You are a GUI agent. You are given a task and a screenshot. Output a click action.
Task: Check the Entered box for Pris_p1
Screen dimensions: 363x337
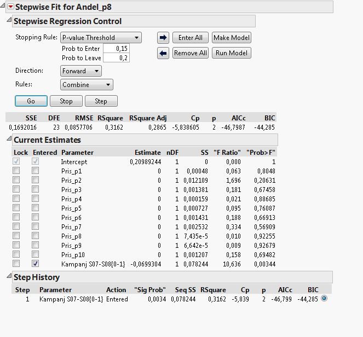[36, 171]
